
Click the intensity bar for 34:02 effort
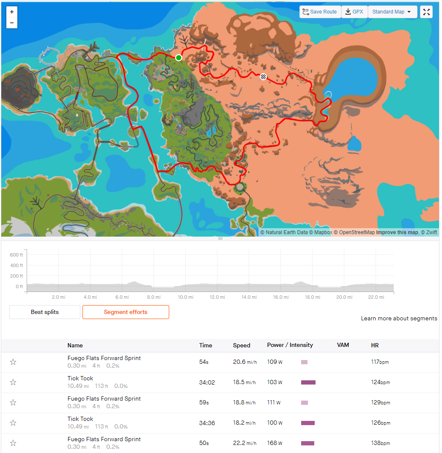pos(308,382)
